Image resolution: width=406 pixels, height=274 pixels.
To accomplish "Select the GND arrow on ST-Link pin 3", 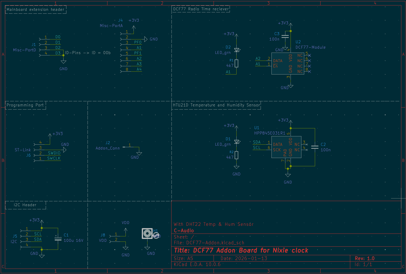I will pos(65,150).
